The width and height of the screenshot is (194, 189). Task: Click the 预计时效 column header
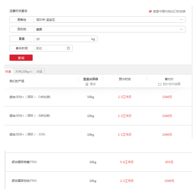pos(125,79)
